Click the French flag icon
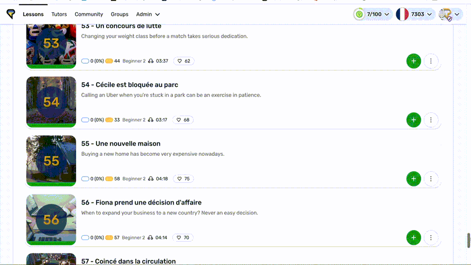The height and width of the screenshot is (265, 471). point(402,14)
